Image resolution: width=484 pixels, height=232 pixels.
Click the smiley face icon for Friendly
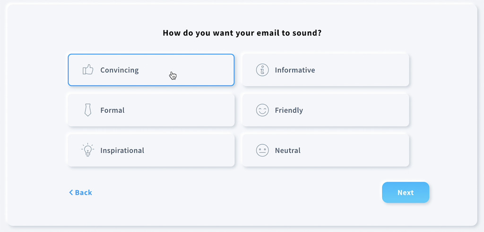pyautogui.click(x=262, y=110)
